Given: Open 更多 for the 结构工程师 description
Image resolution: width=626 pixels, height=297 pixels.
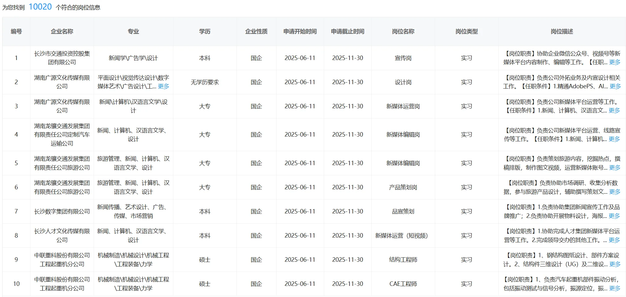Looking at the screenshot, I should [x=615, y=264].
